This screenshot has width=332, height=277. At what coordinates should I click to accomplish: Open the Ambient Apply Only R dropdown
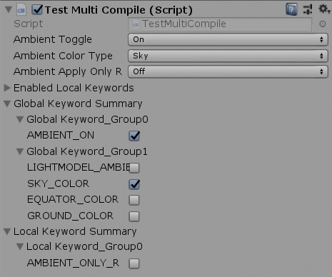(228, 71)
